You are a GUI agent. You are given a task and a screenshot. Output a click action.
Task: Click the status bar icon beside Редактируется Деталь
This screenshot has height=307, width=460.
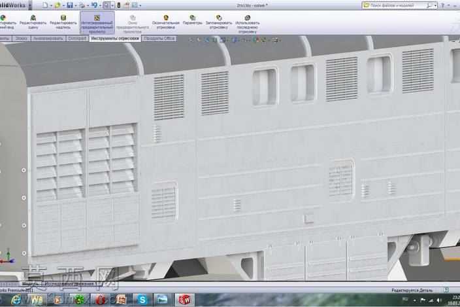pyautogui.click(x=446, y=290)
